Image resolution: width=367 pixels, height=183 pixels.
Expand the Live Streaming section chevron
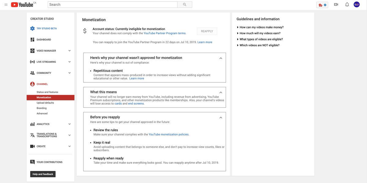tap(69, 62)
